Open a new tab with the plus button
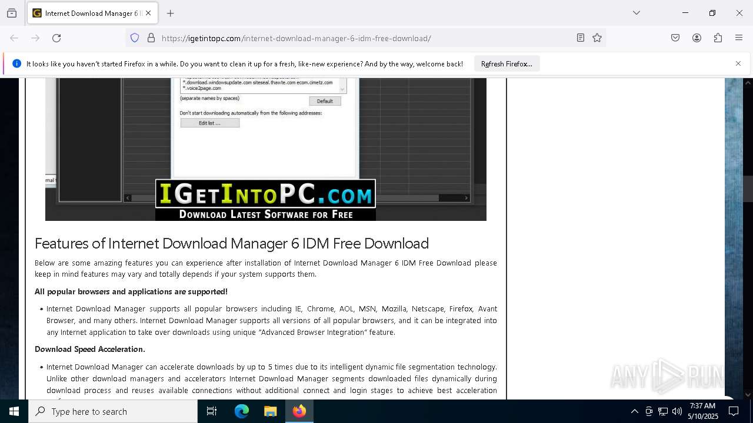 (x=171, y=13)
